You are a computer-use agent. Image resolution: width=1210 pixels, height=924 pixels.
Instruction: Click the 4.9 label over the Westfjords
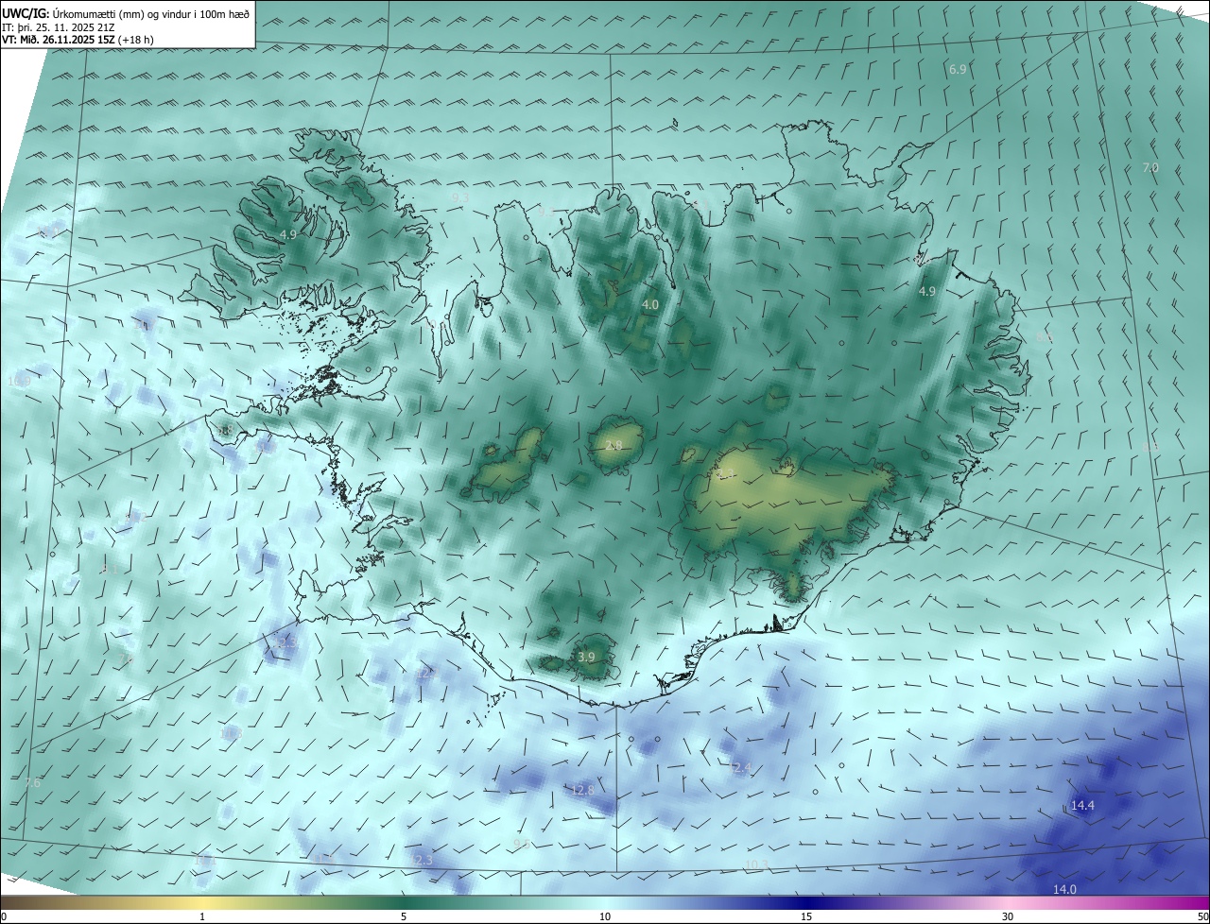point(288,234)
